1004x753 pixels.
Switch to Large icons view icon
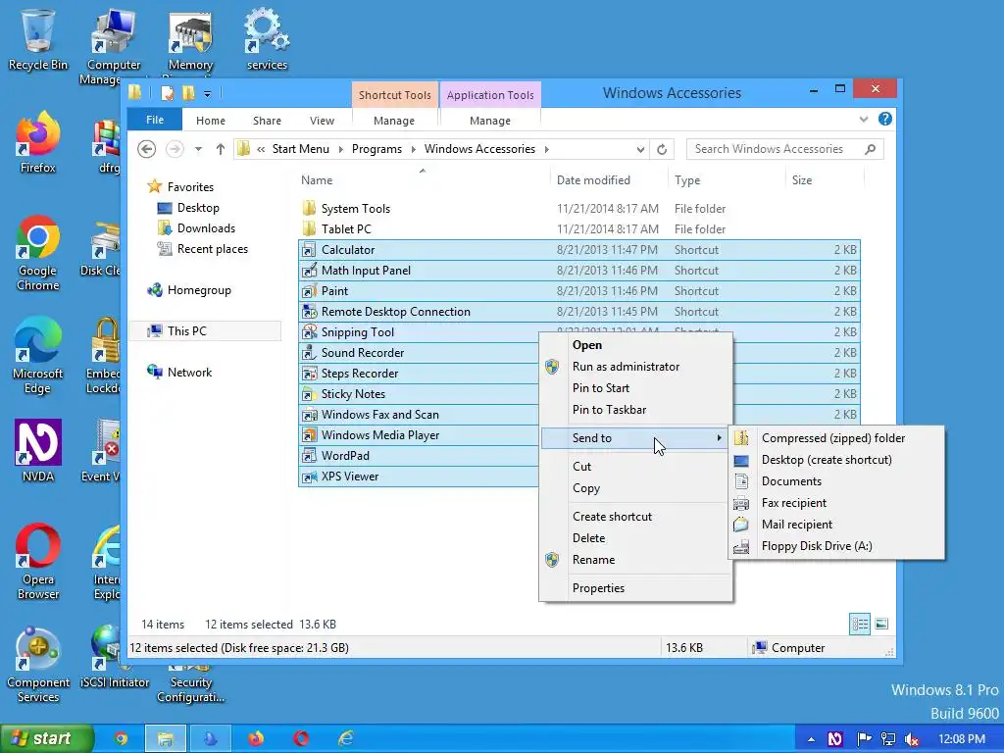[x=881, y=624]
